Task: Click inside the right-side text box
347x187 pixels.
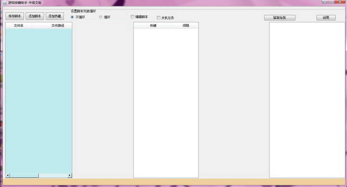Action: tap(307, 100)
